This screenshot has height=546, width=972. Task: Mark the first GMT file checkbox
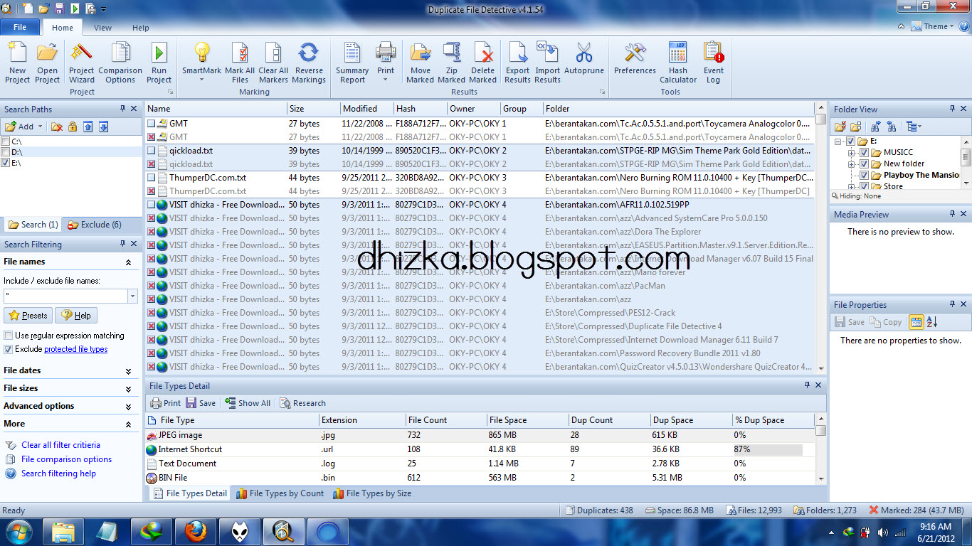pos(151,124)
